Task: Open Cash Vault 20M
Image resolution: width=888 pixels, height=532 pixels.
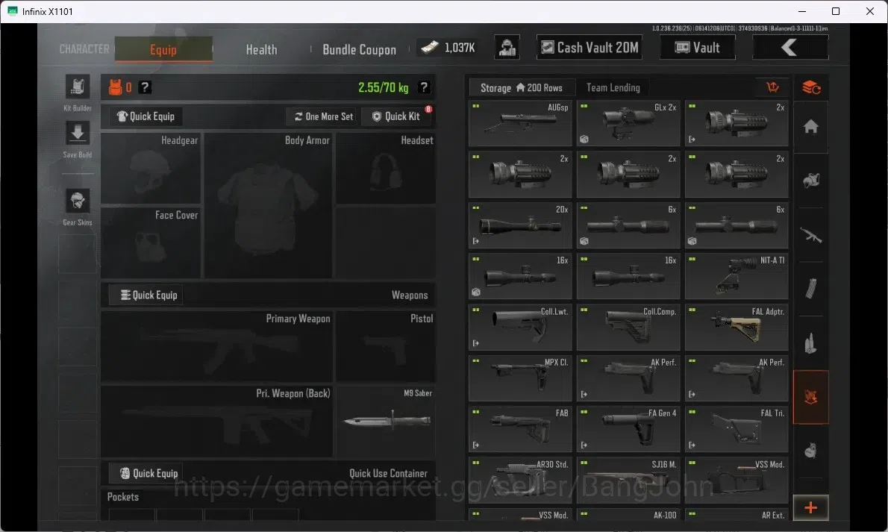Action: (x=590, y=48)
